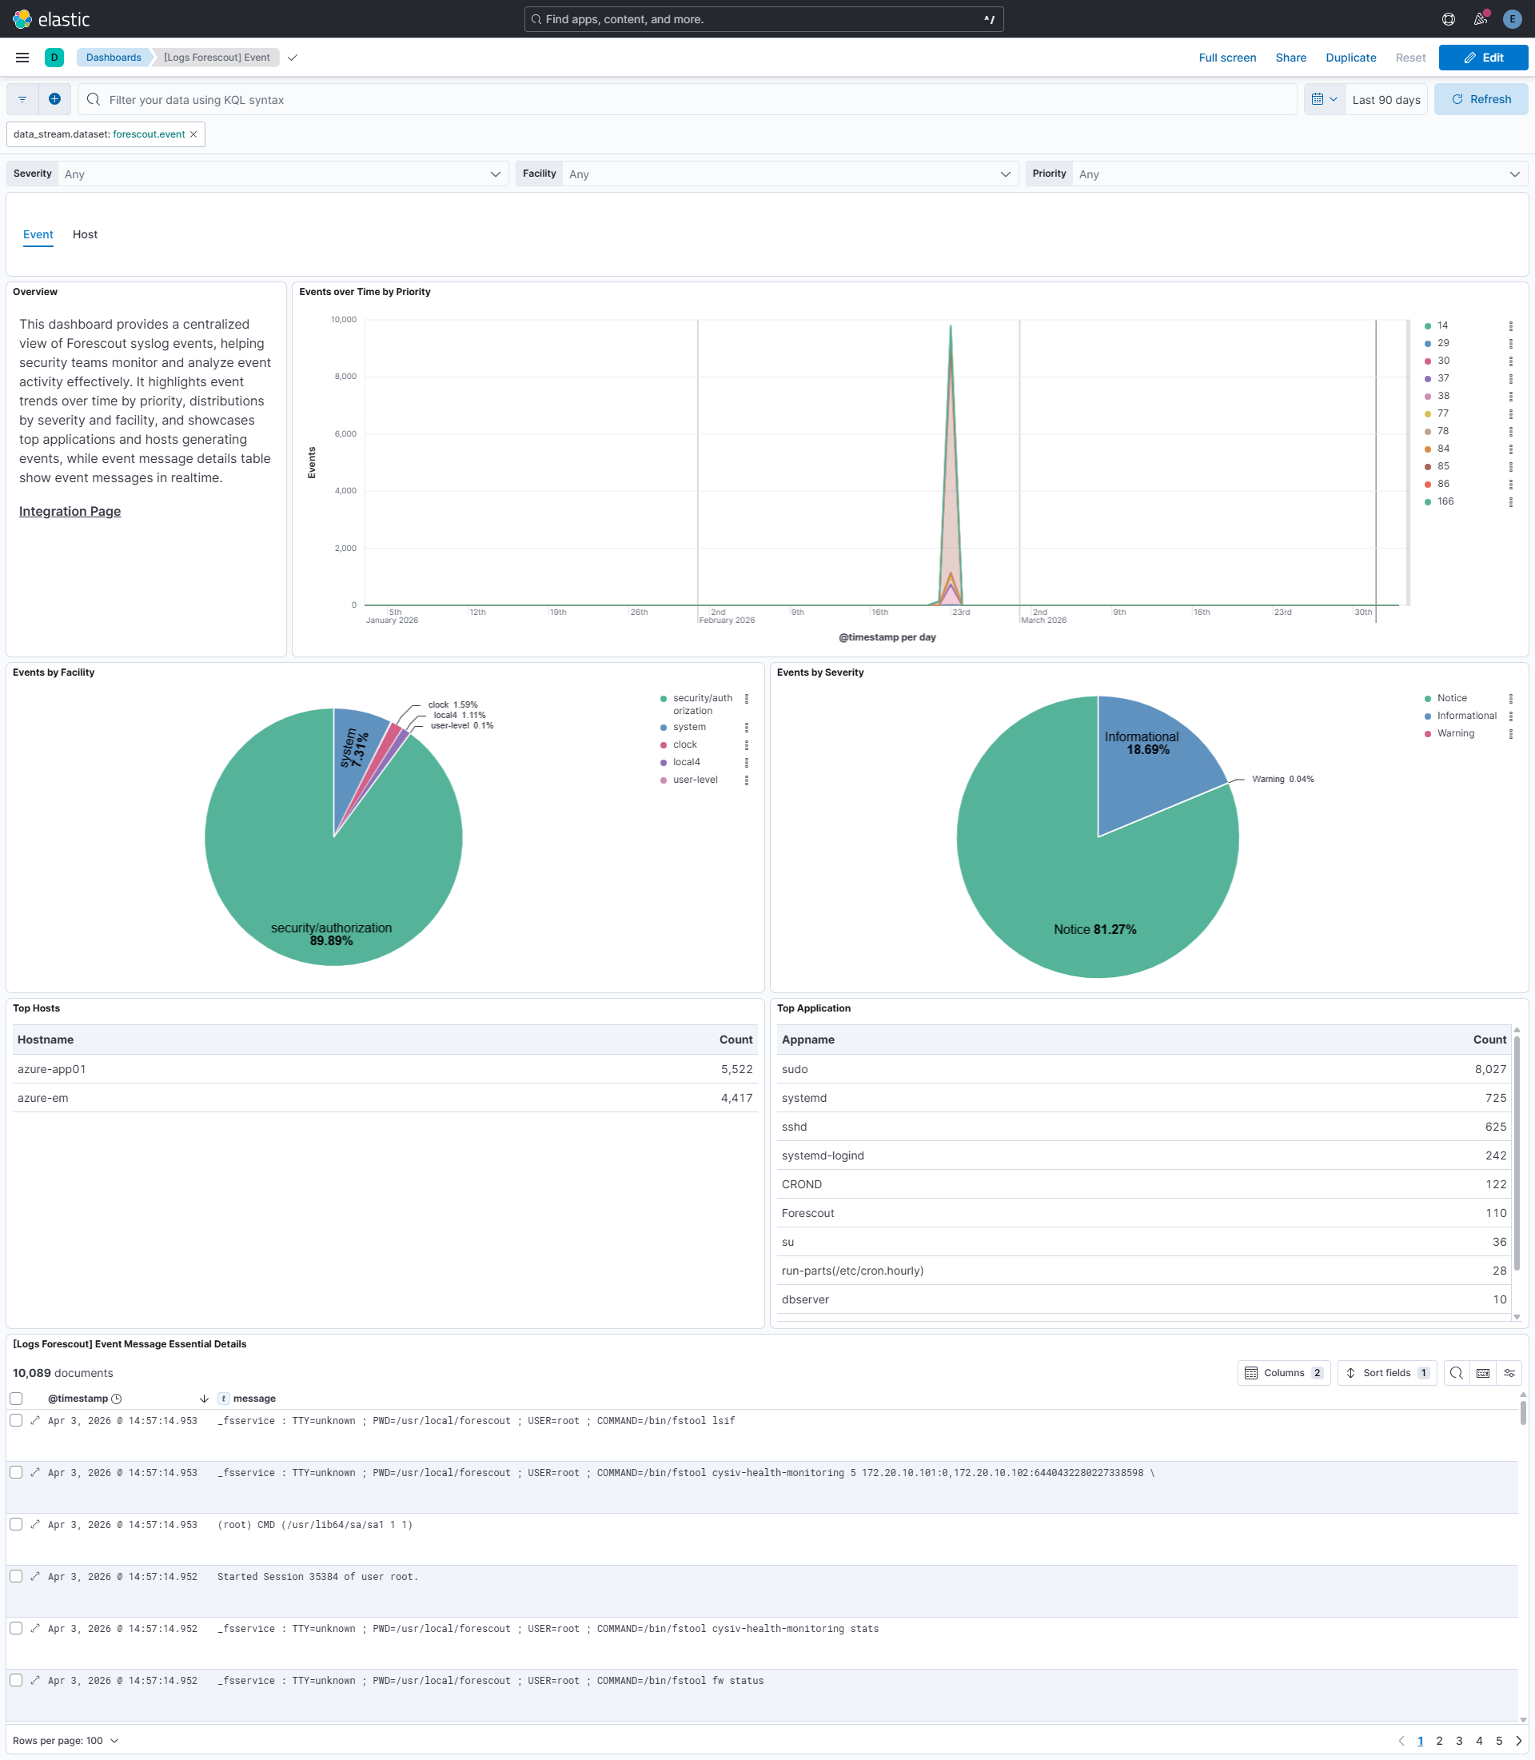This screenshot has width=1535, height=1760.
Task: Go to results page 3
Action: (1459, 1739)
